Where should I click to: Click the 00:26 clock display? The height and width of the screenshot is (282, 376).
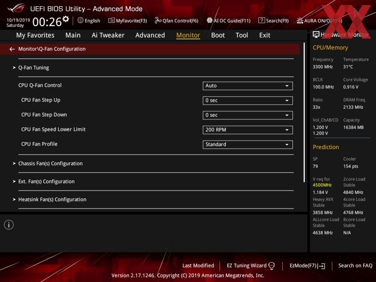tap(47, 22)
